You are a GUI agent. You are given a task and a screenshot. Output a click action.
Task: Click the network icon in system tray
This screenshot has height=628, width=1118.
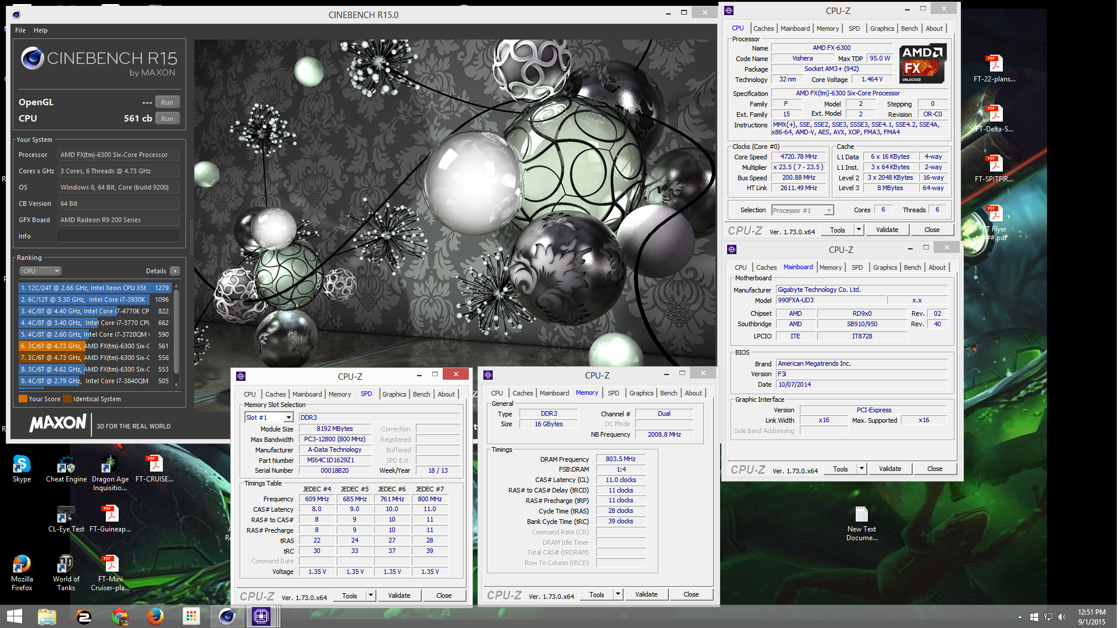(1048, 617)
